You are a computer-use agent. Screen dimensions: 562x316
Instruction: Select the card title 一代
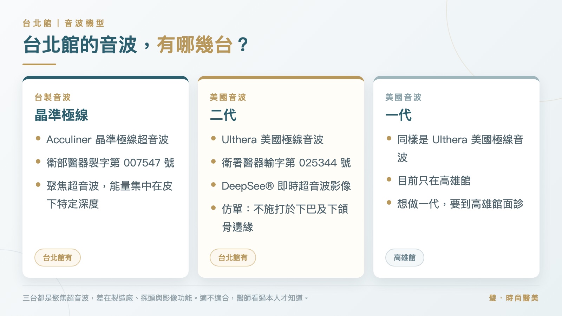[x=398, y=115]
